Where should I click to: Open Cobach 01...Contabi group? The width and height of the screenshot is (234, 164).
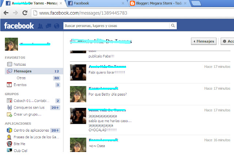[31, 101]
